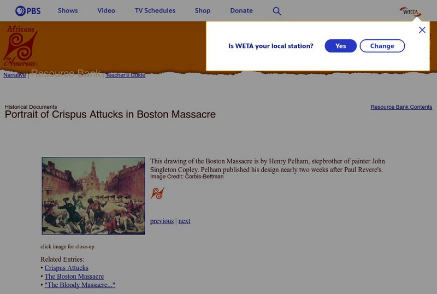
Task: Open the Shop link in navigation
Action: [203, 10]
